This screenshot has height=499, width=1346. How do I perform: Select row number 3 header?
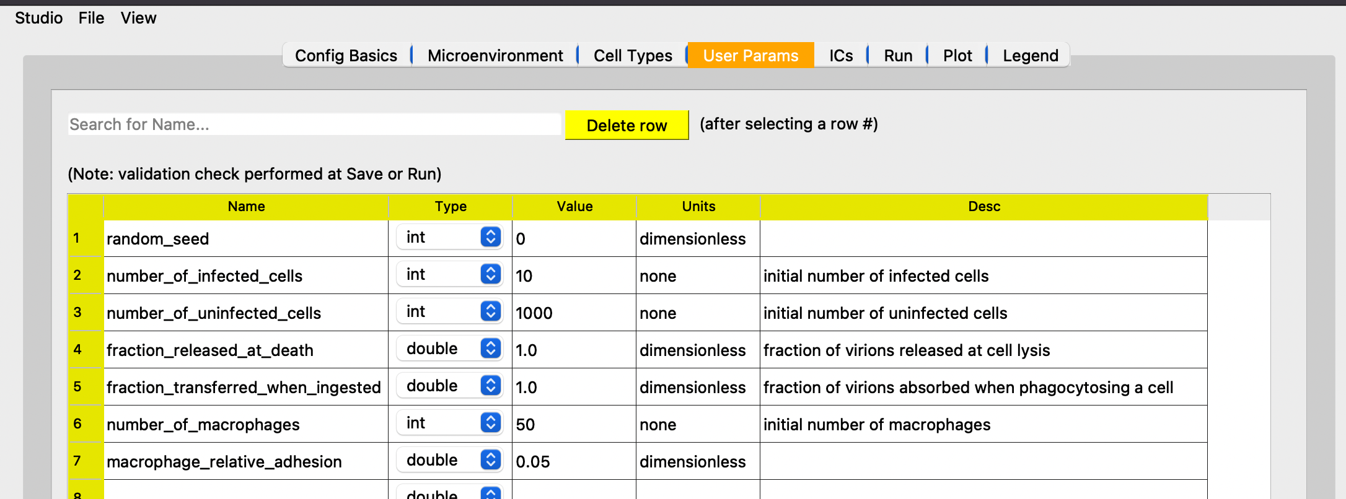click(x=85, y=312)
